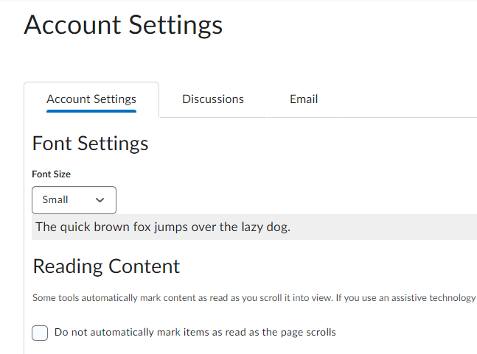The image size is (477, 354).
Task: Click the Reading Content description paragraph
Action: tap(221, 298)
